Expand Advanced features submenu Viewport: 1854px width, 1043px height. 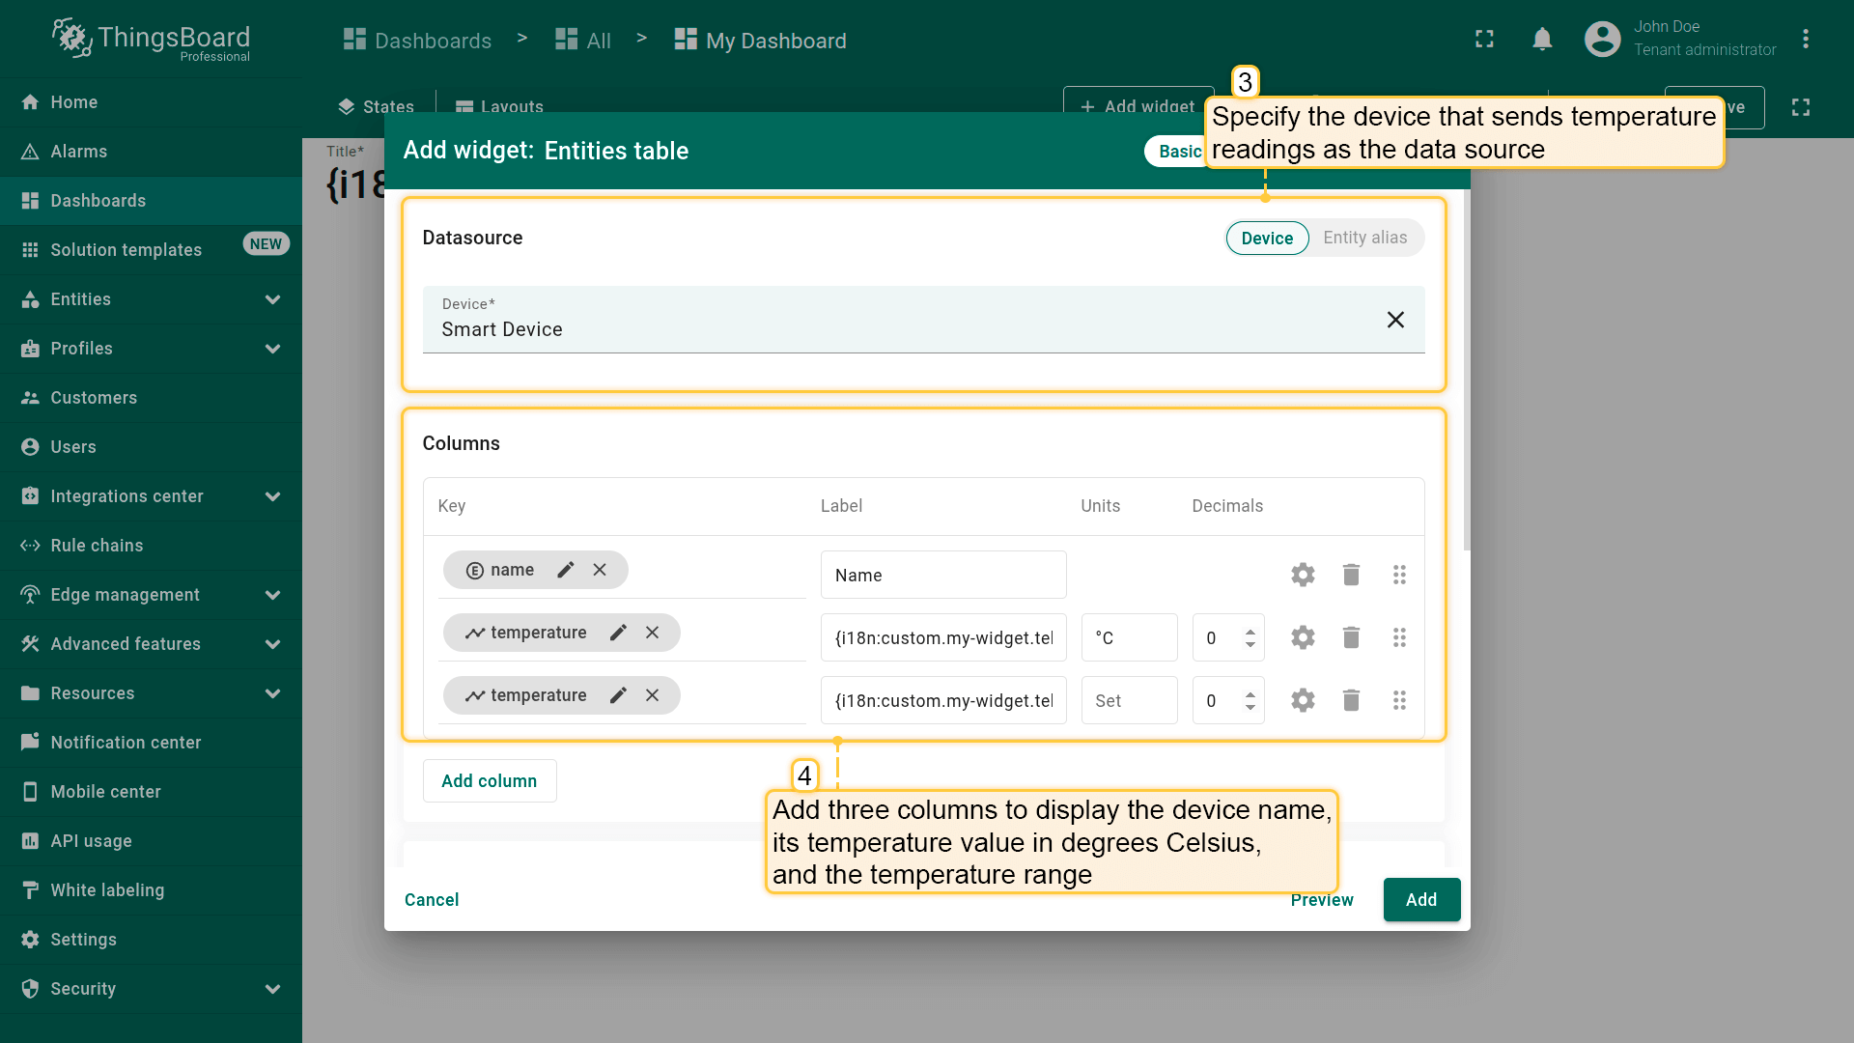[273, 644]
